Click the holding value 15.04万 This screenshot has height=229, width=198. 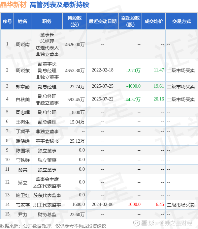pos(77,122)
